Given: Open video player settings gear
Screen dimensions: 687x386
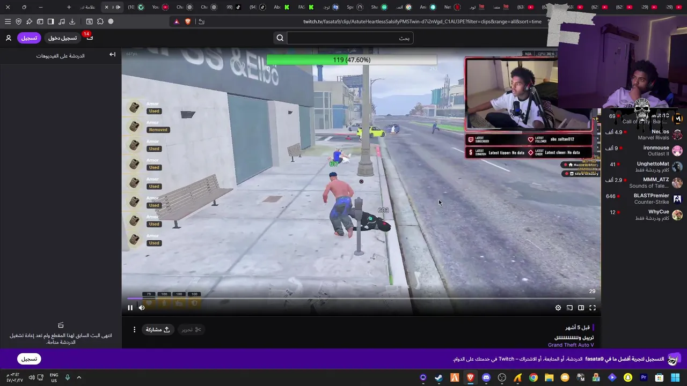Looking at the screenshot, I should coord(558,308).
